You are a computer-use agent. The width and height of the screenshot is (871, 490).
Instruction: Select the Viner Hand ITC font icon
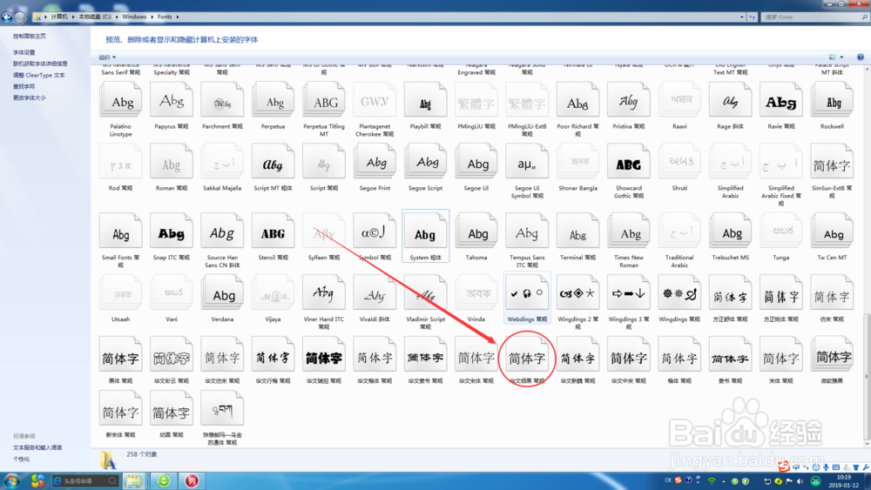click(x=324, y=293)
